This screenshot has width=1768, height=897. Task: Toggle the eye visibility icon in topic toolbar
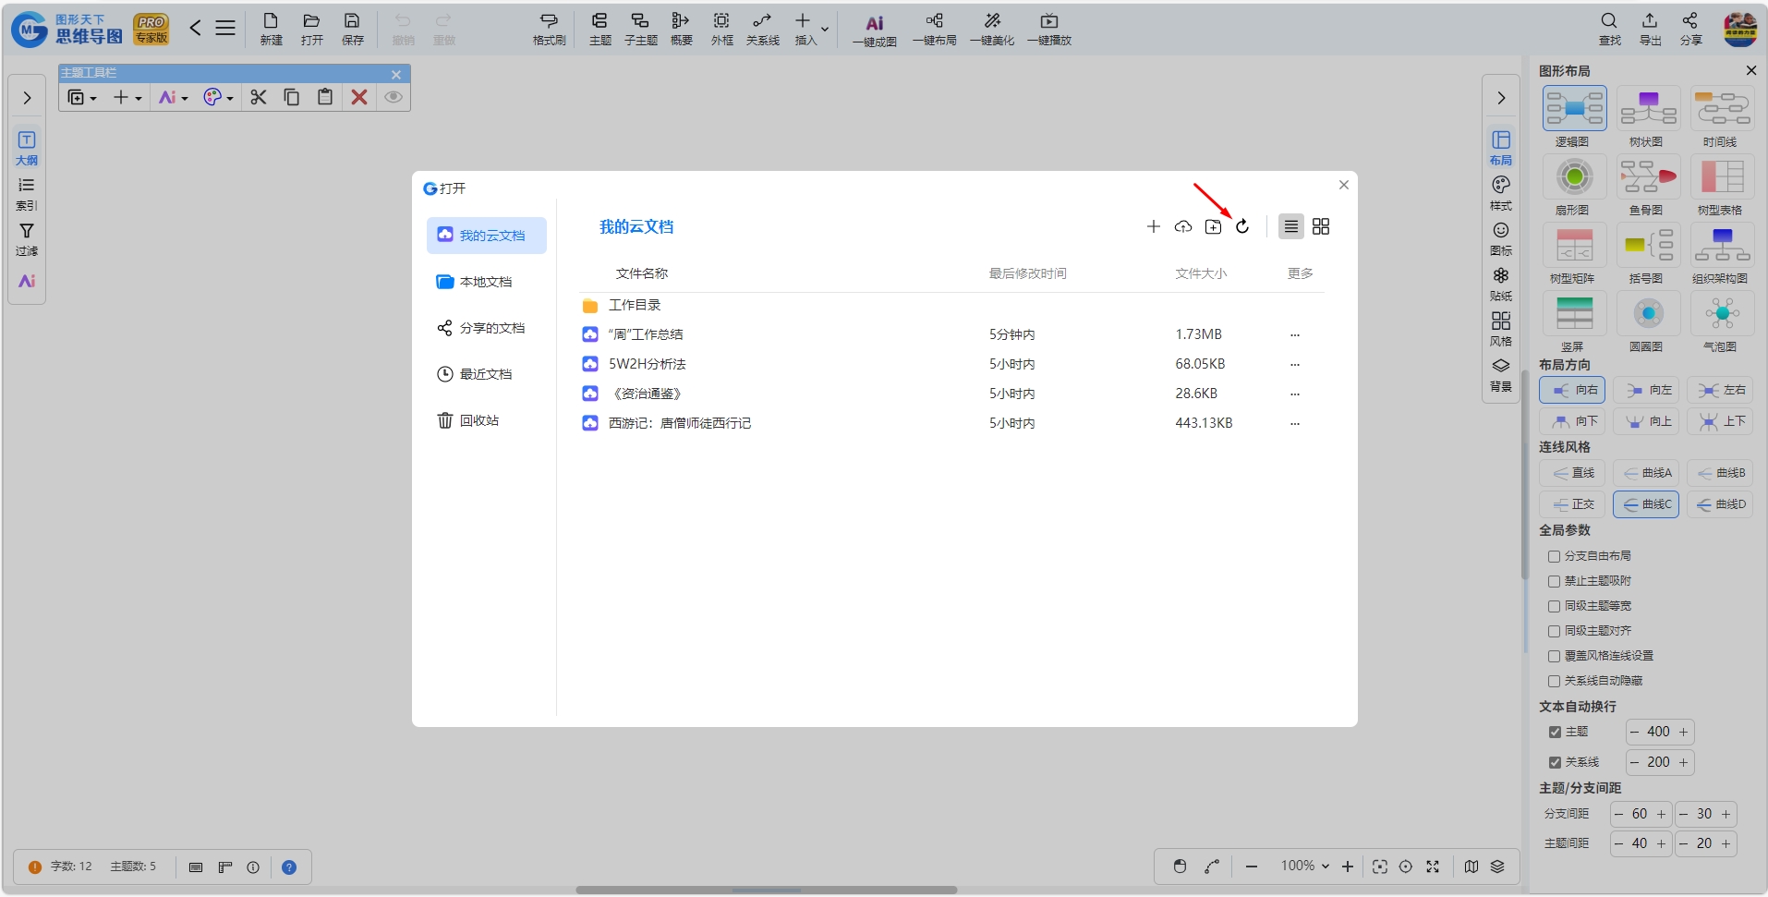click(394, 97)
